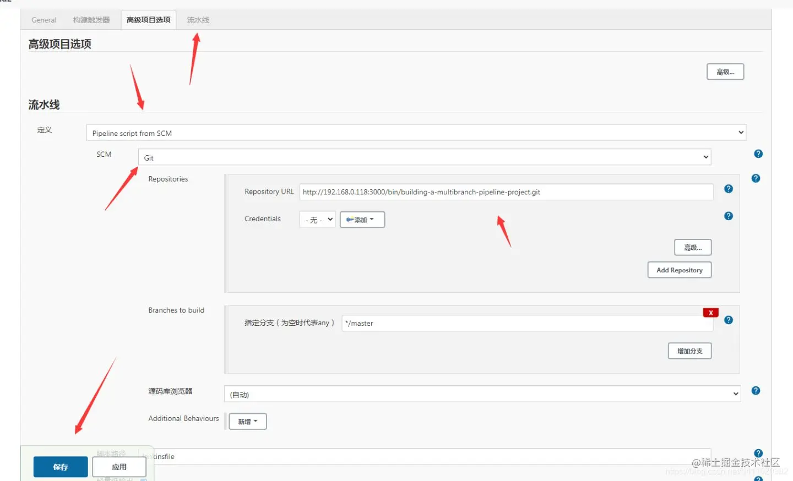The height and width of the screenshot is (481, 793).
Task: Click the 高级项目选项 section heading
Action: click(60, 44)
